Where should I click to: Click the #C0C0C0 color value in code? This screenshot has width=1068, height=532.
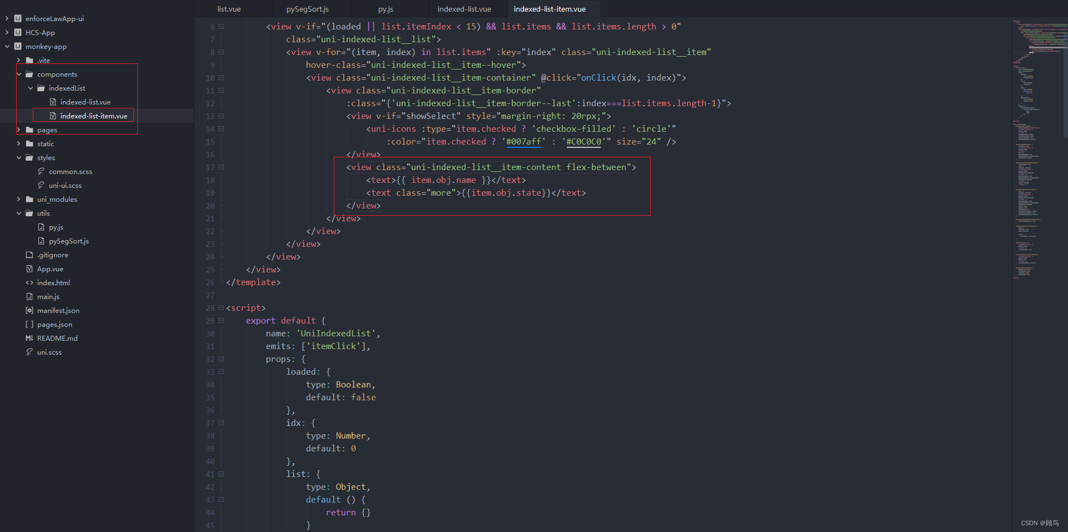coord(584,142)
